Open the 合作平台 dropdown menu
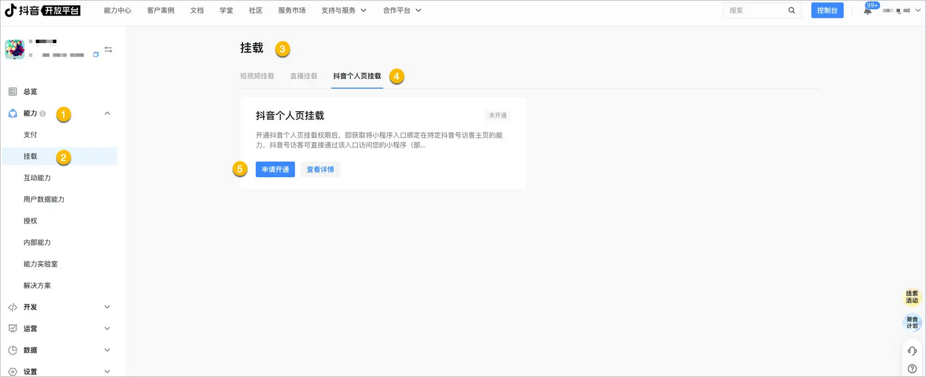This screenshot has height=377, width=926. click(x=402, y=10)
